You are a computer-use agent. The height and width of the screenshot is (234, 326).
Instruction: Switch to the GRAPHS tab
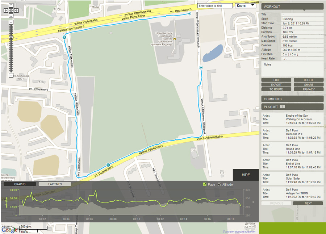(20, 184)
